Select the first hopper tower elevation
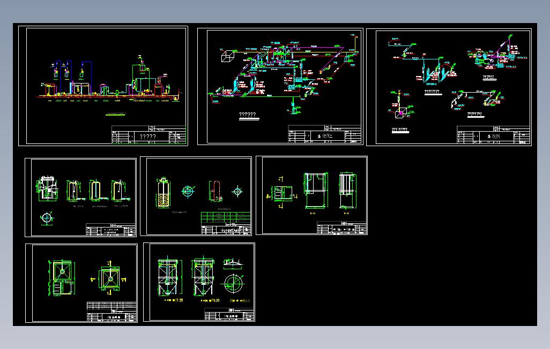Viewport: 550px width, 349px height. (x=170, y=277)
